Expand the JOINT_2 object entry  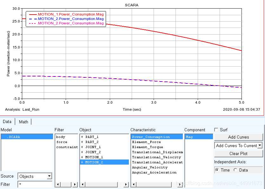(82, 152)
